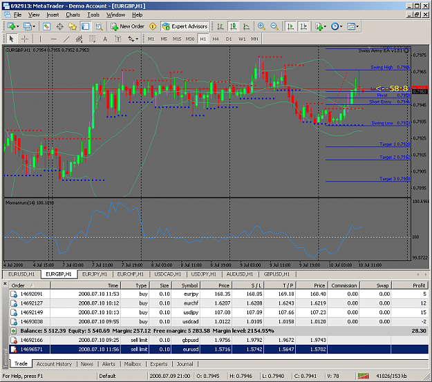This screenshot has height=382, width=432.
Task: Open the Journal terminal tab
Action: click(x=185, y=364)
